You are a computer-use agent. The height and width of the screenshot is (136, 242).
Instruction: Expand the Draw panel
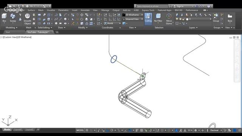coord(62,28)
